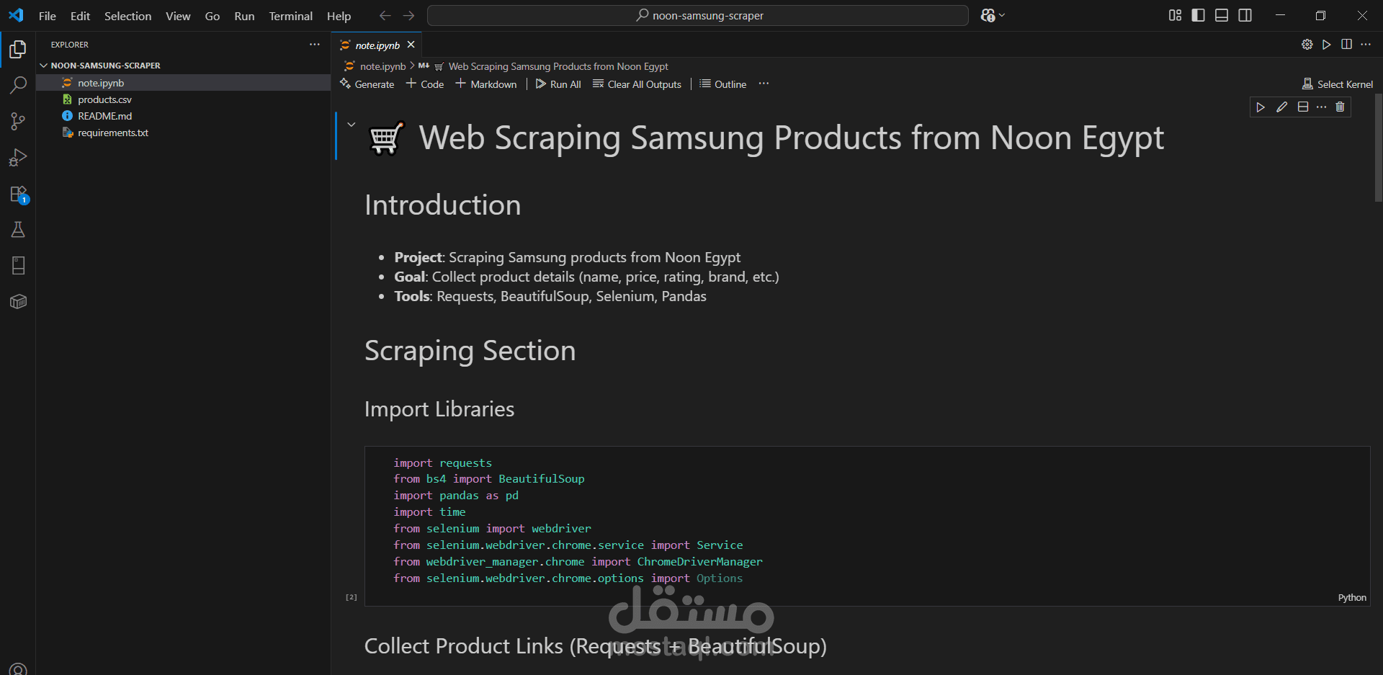The image size is (1383, 675).
Task: Toggle the secondary side bar
Action: [1245, 16]
